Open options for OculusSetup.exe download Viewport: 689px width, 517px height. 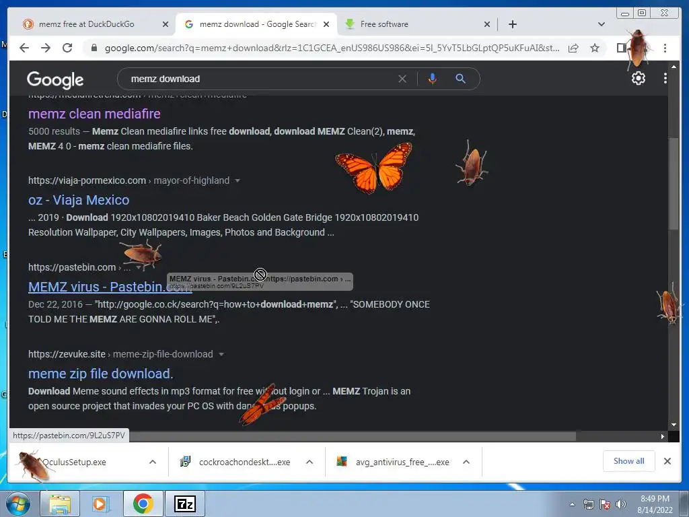tap(153, 462)
